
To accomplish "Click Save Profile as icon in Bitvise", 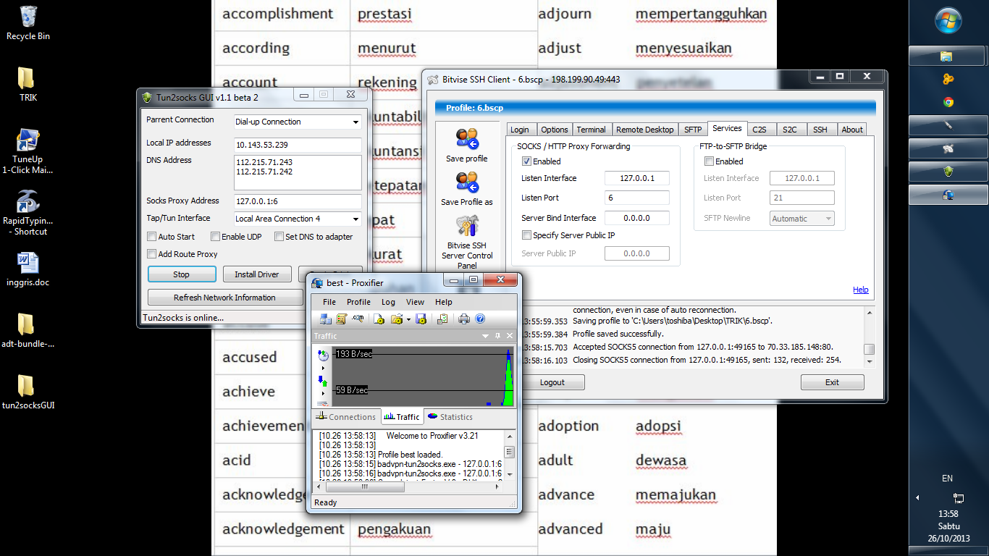I will pos(467,189).
